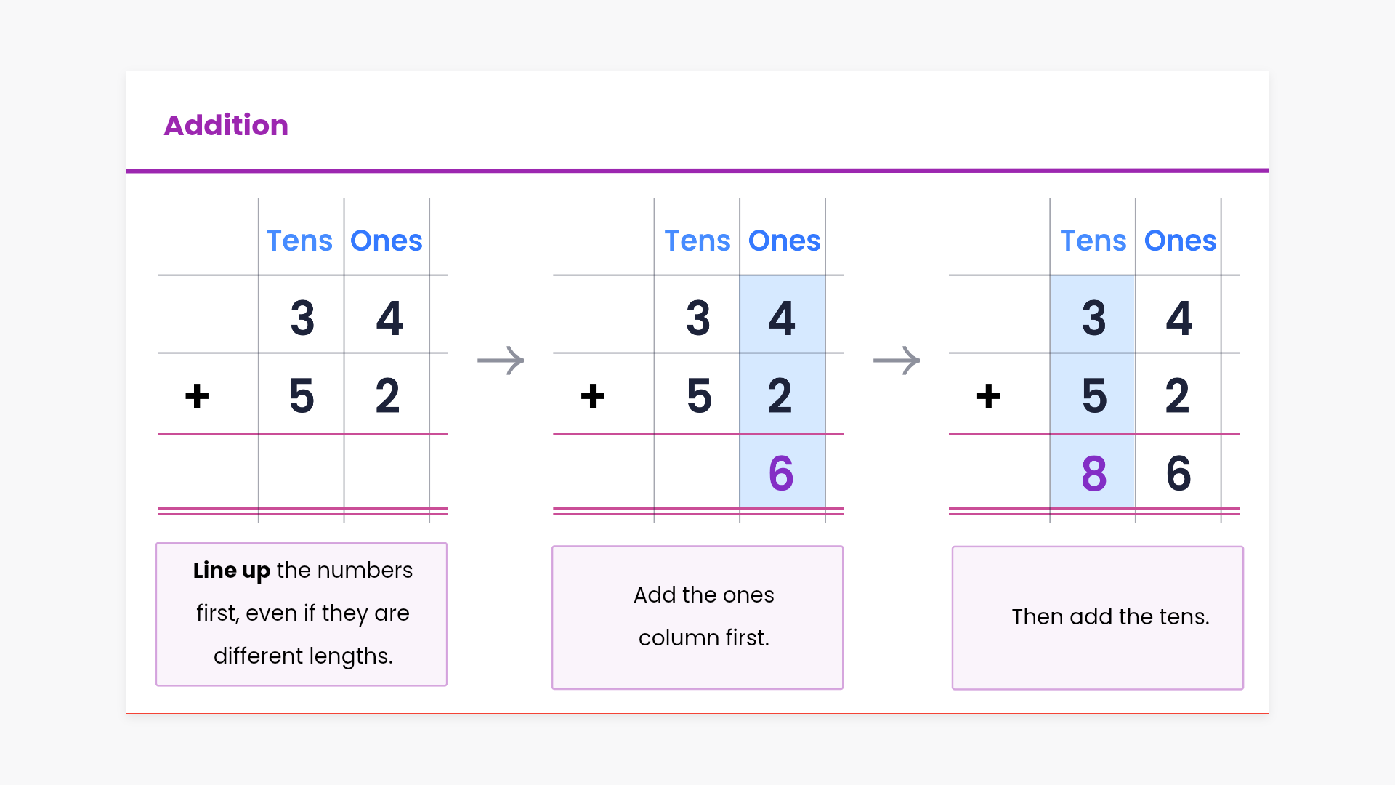This screenshot has height=785, width=1395.
Task: Select the "Line up the numbers" caption box
Action: (302, 614)
